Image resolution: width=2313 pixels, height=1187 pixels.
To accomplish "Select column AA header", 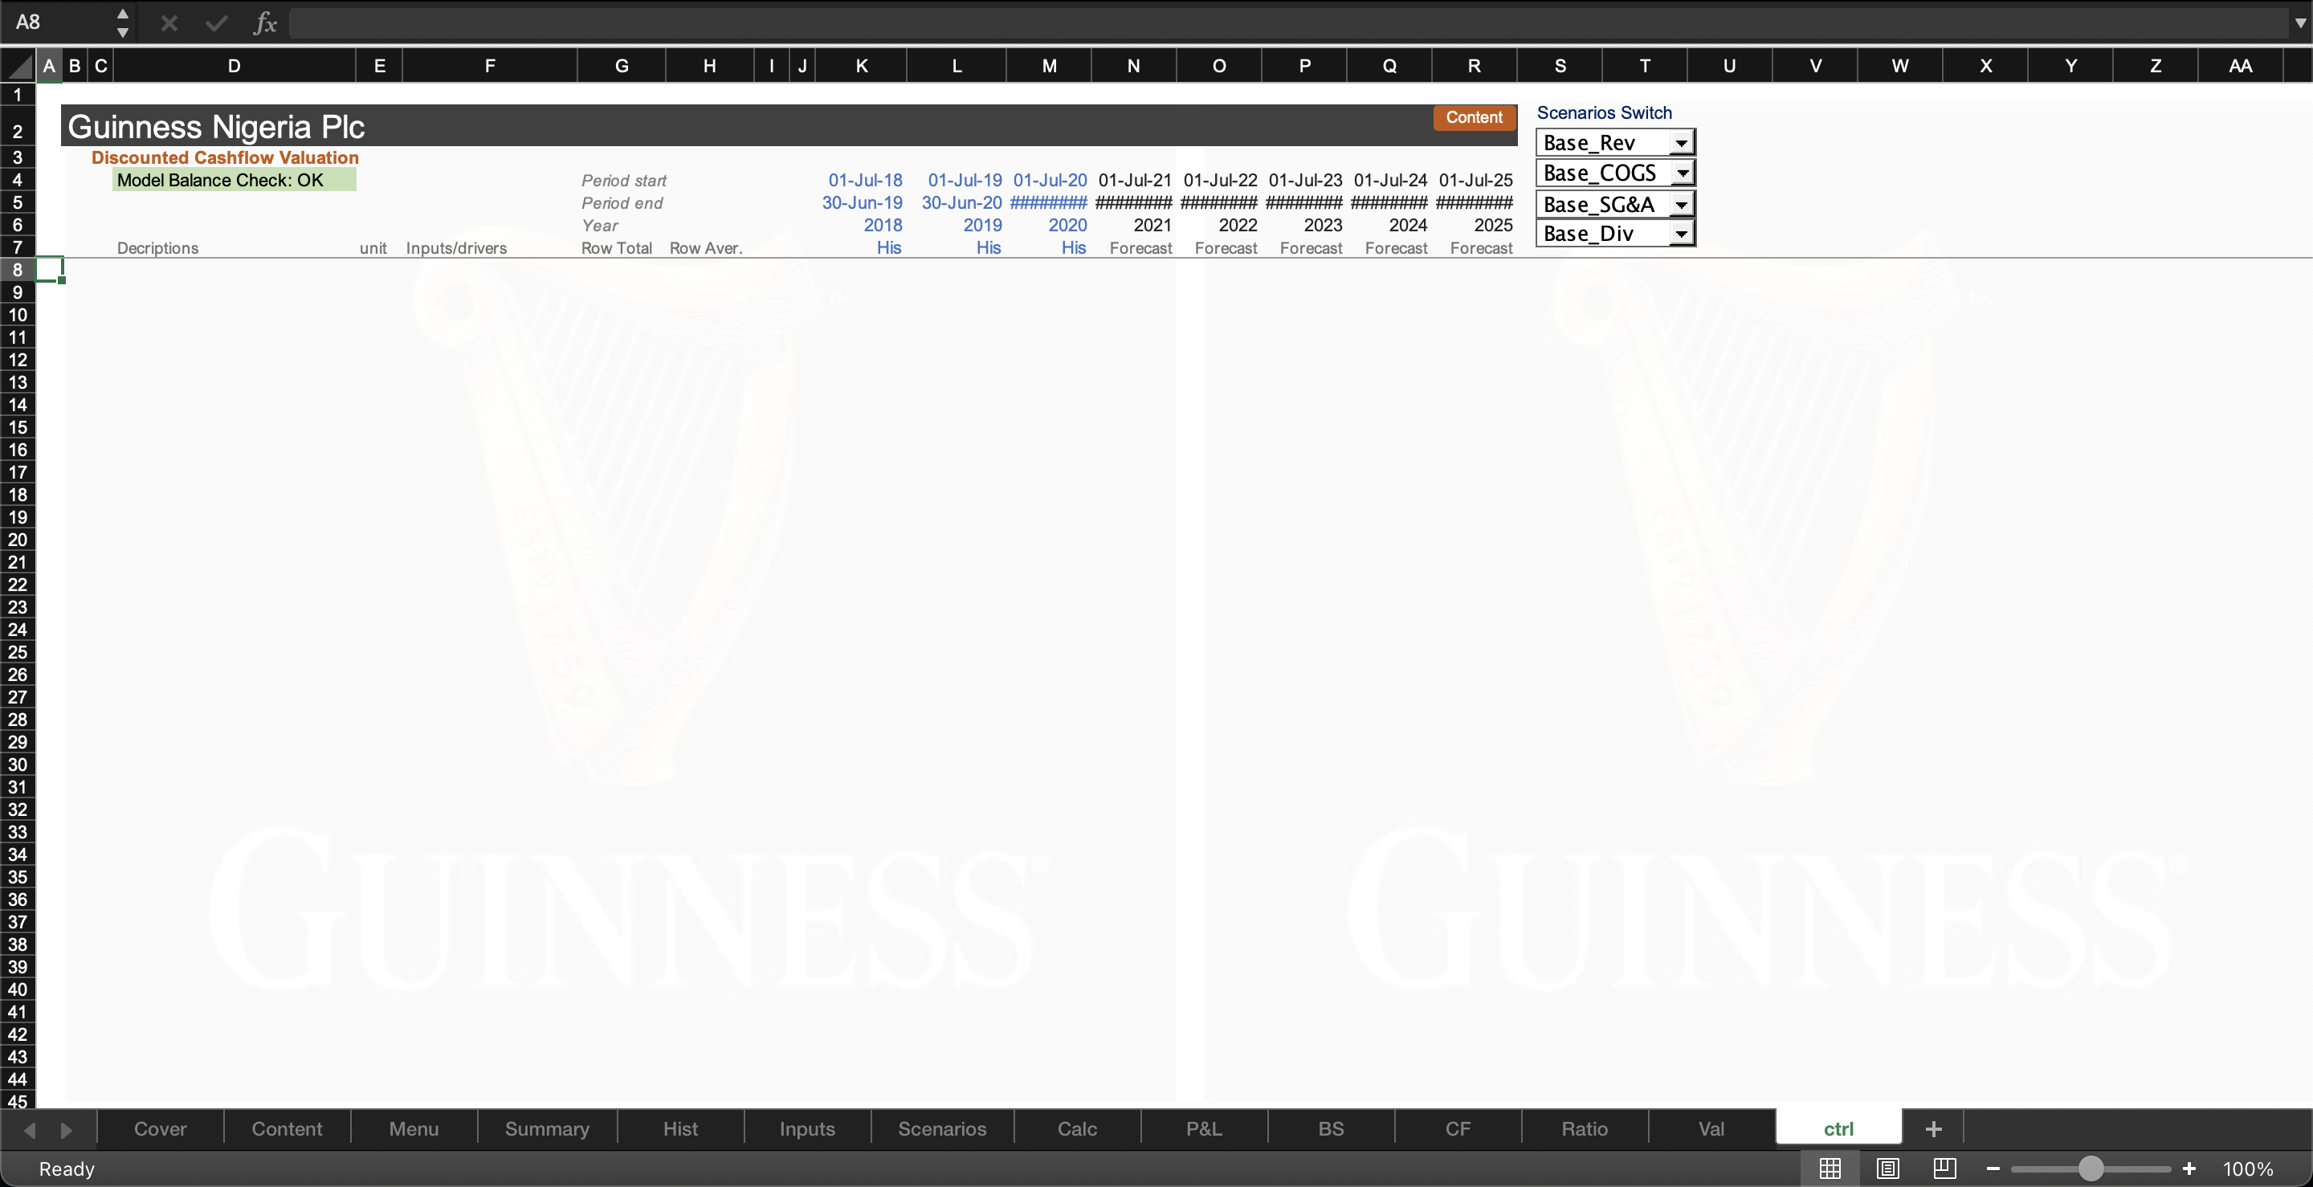I will (x=2240, y=66).
